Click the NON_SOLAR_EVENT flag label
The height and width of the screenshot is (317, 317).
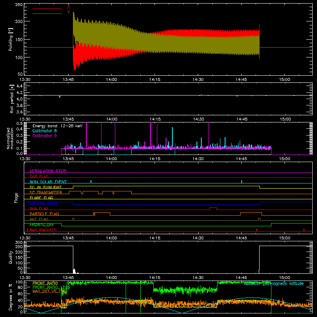tap(48, 182)
